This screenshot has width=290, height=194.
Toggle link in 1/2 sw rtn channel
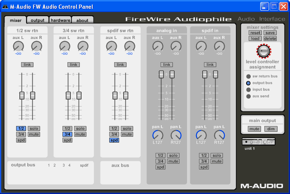pyautogui.click(x=27, y=65)
